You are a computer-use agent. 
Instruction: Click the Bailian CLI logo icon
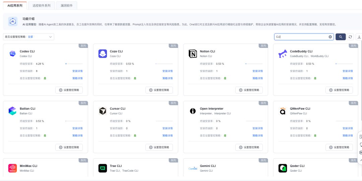12,111
